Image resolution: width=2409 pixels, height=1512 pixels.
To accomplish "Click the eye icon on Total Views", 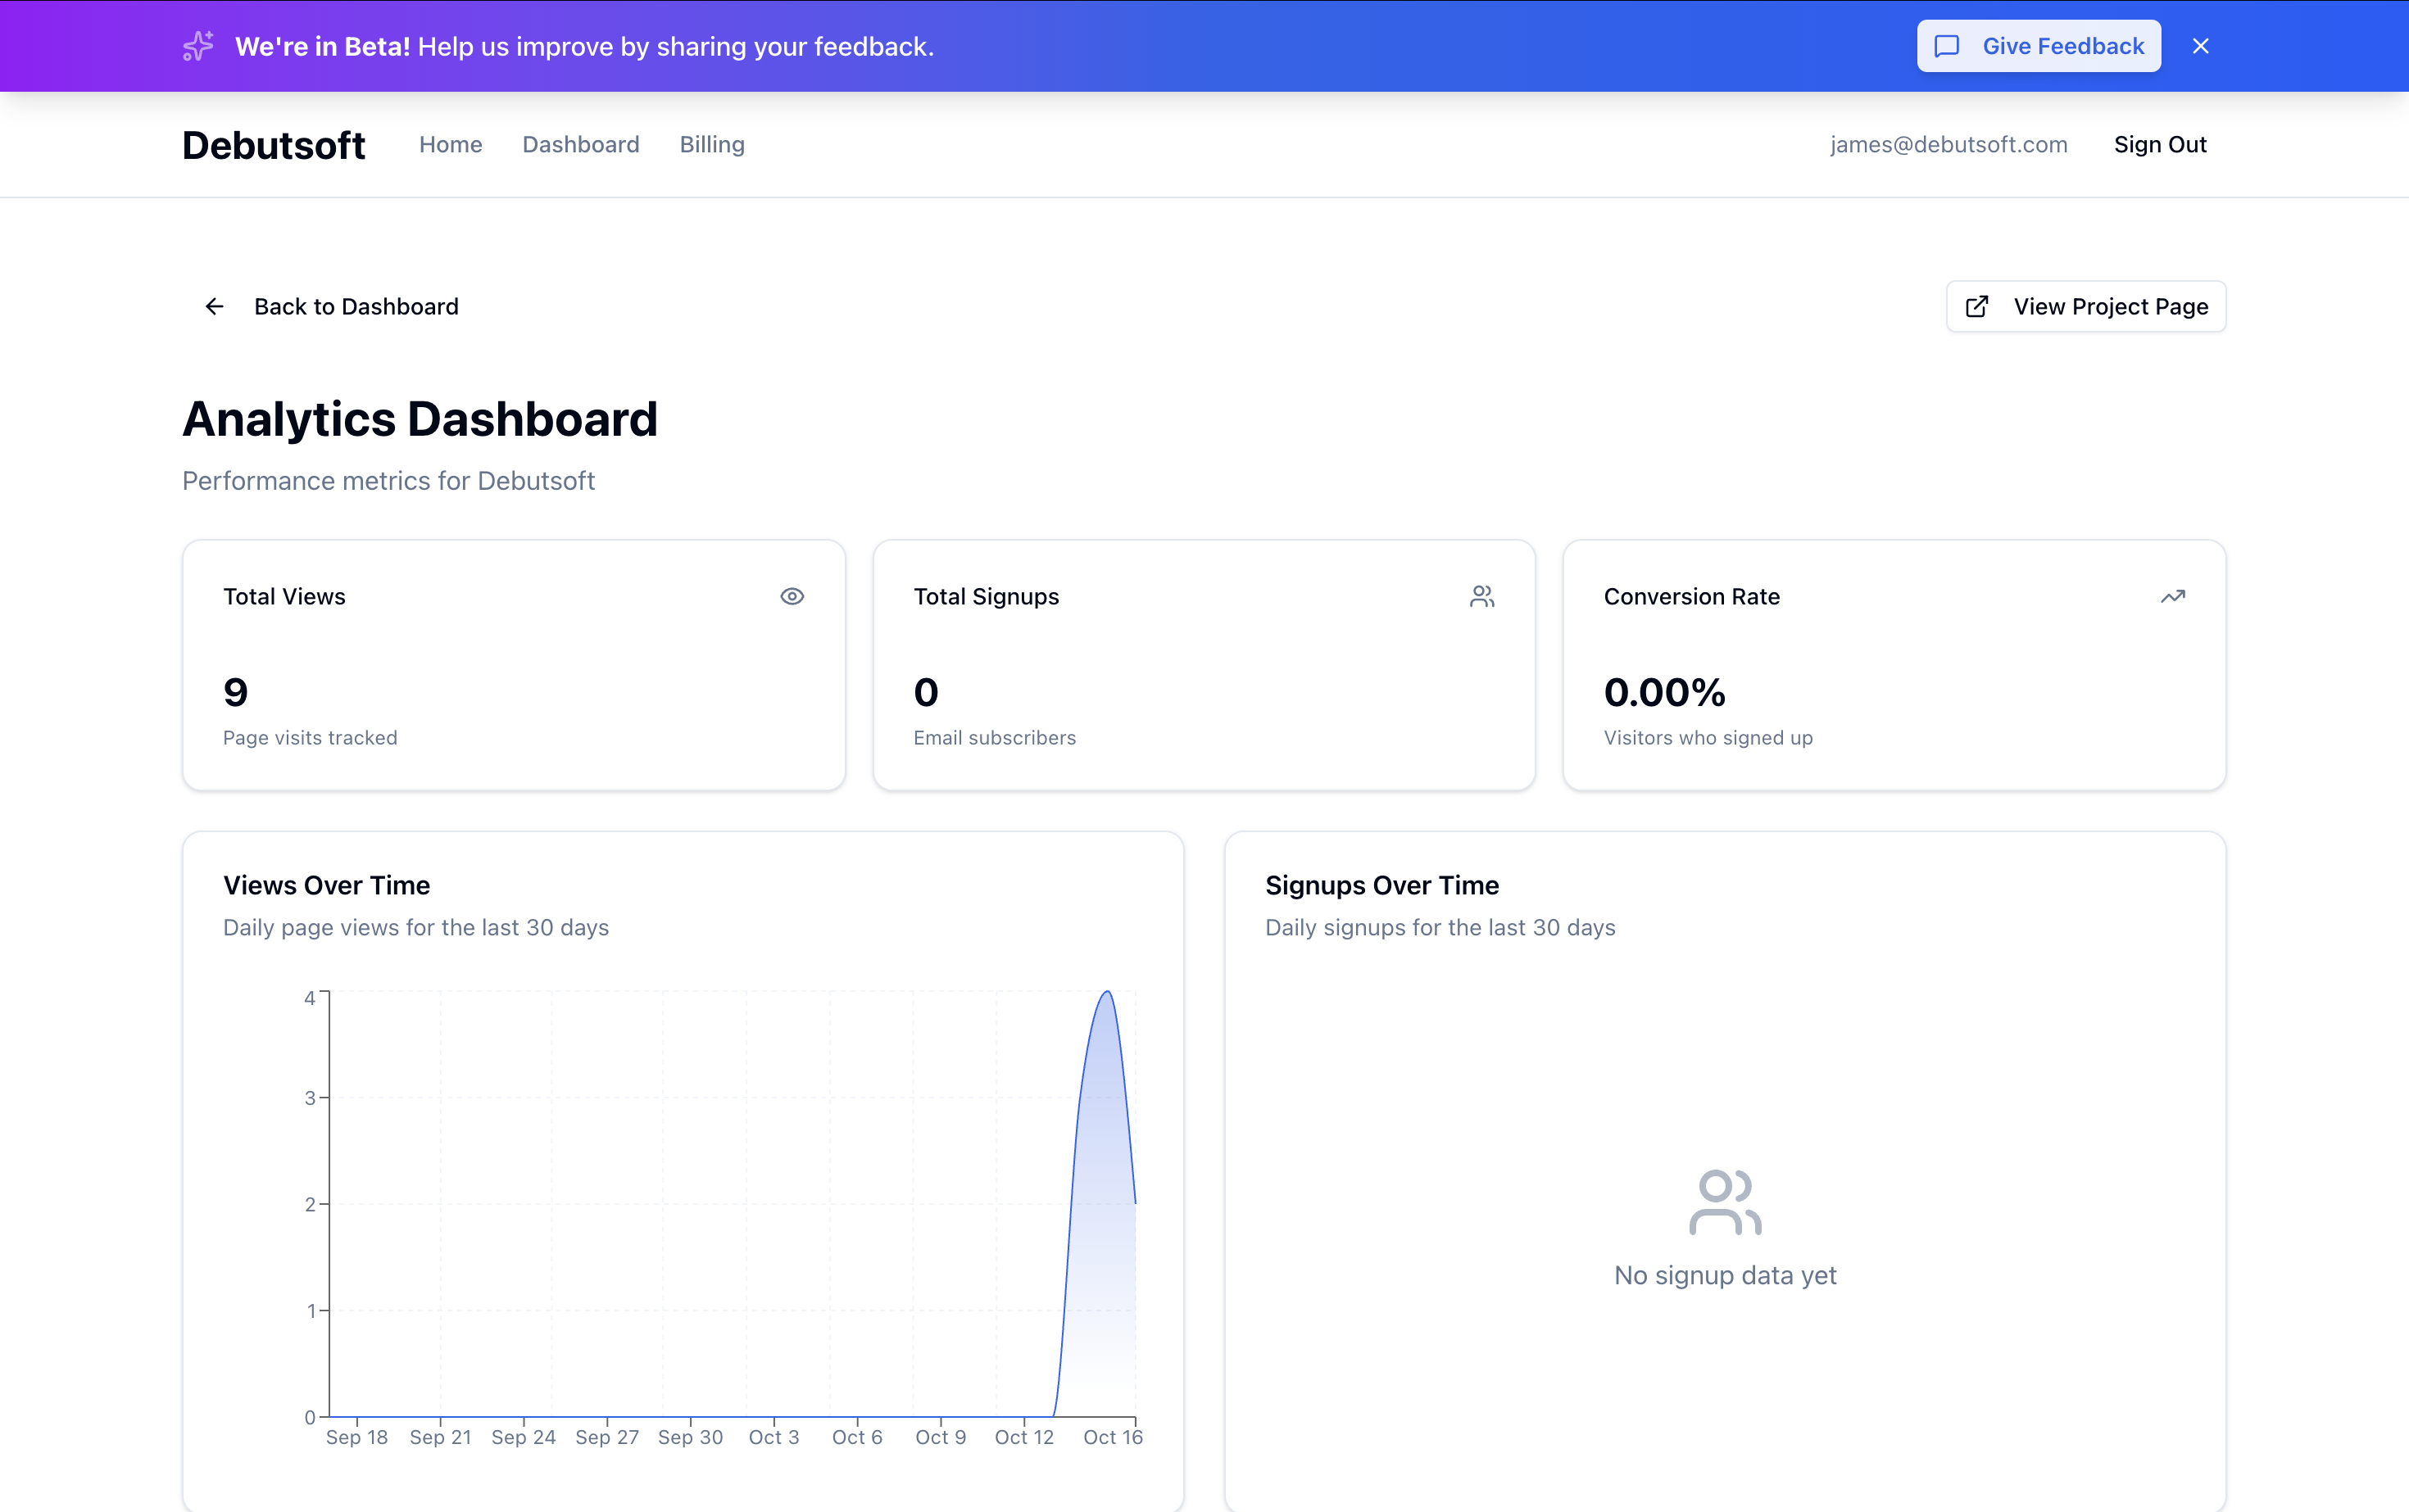I will click(x=792, y=596).
